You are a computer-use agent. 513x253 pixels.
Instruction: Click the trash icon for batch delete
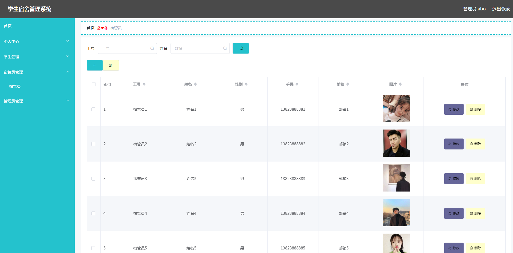point(111,65)
